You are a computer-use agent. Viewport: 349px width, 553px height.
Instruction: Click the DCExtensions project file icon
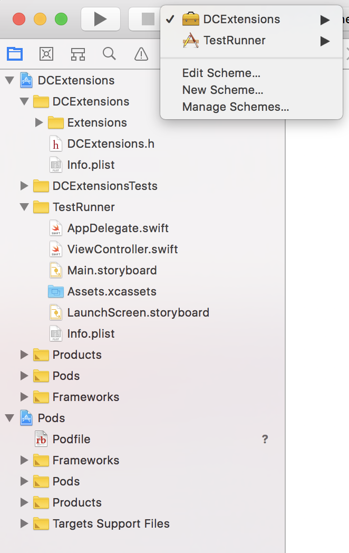click(26, 80)
